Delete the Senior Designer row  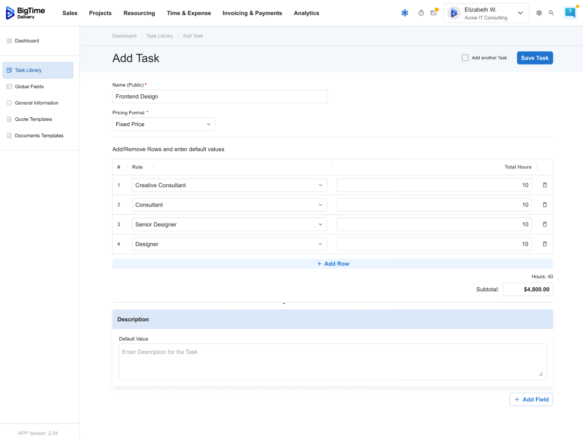pos(545,225)
